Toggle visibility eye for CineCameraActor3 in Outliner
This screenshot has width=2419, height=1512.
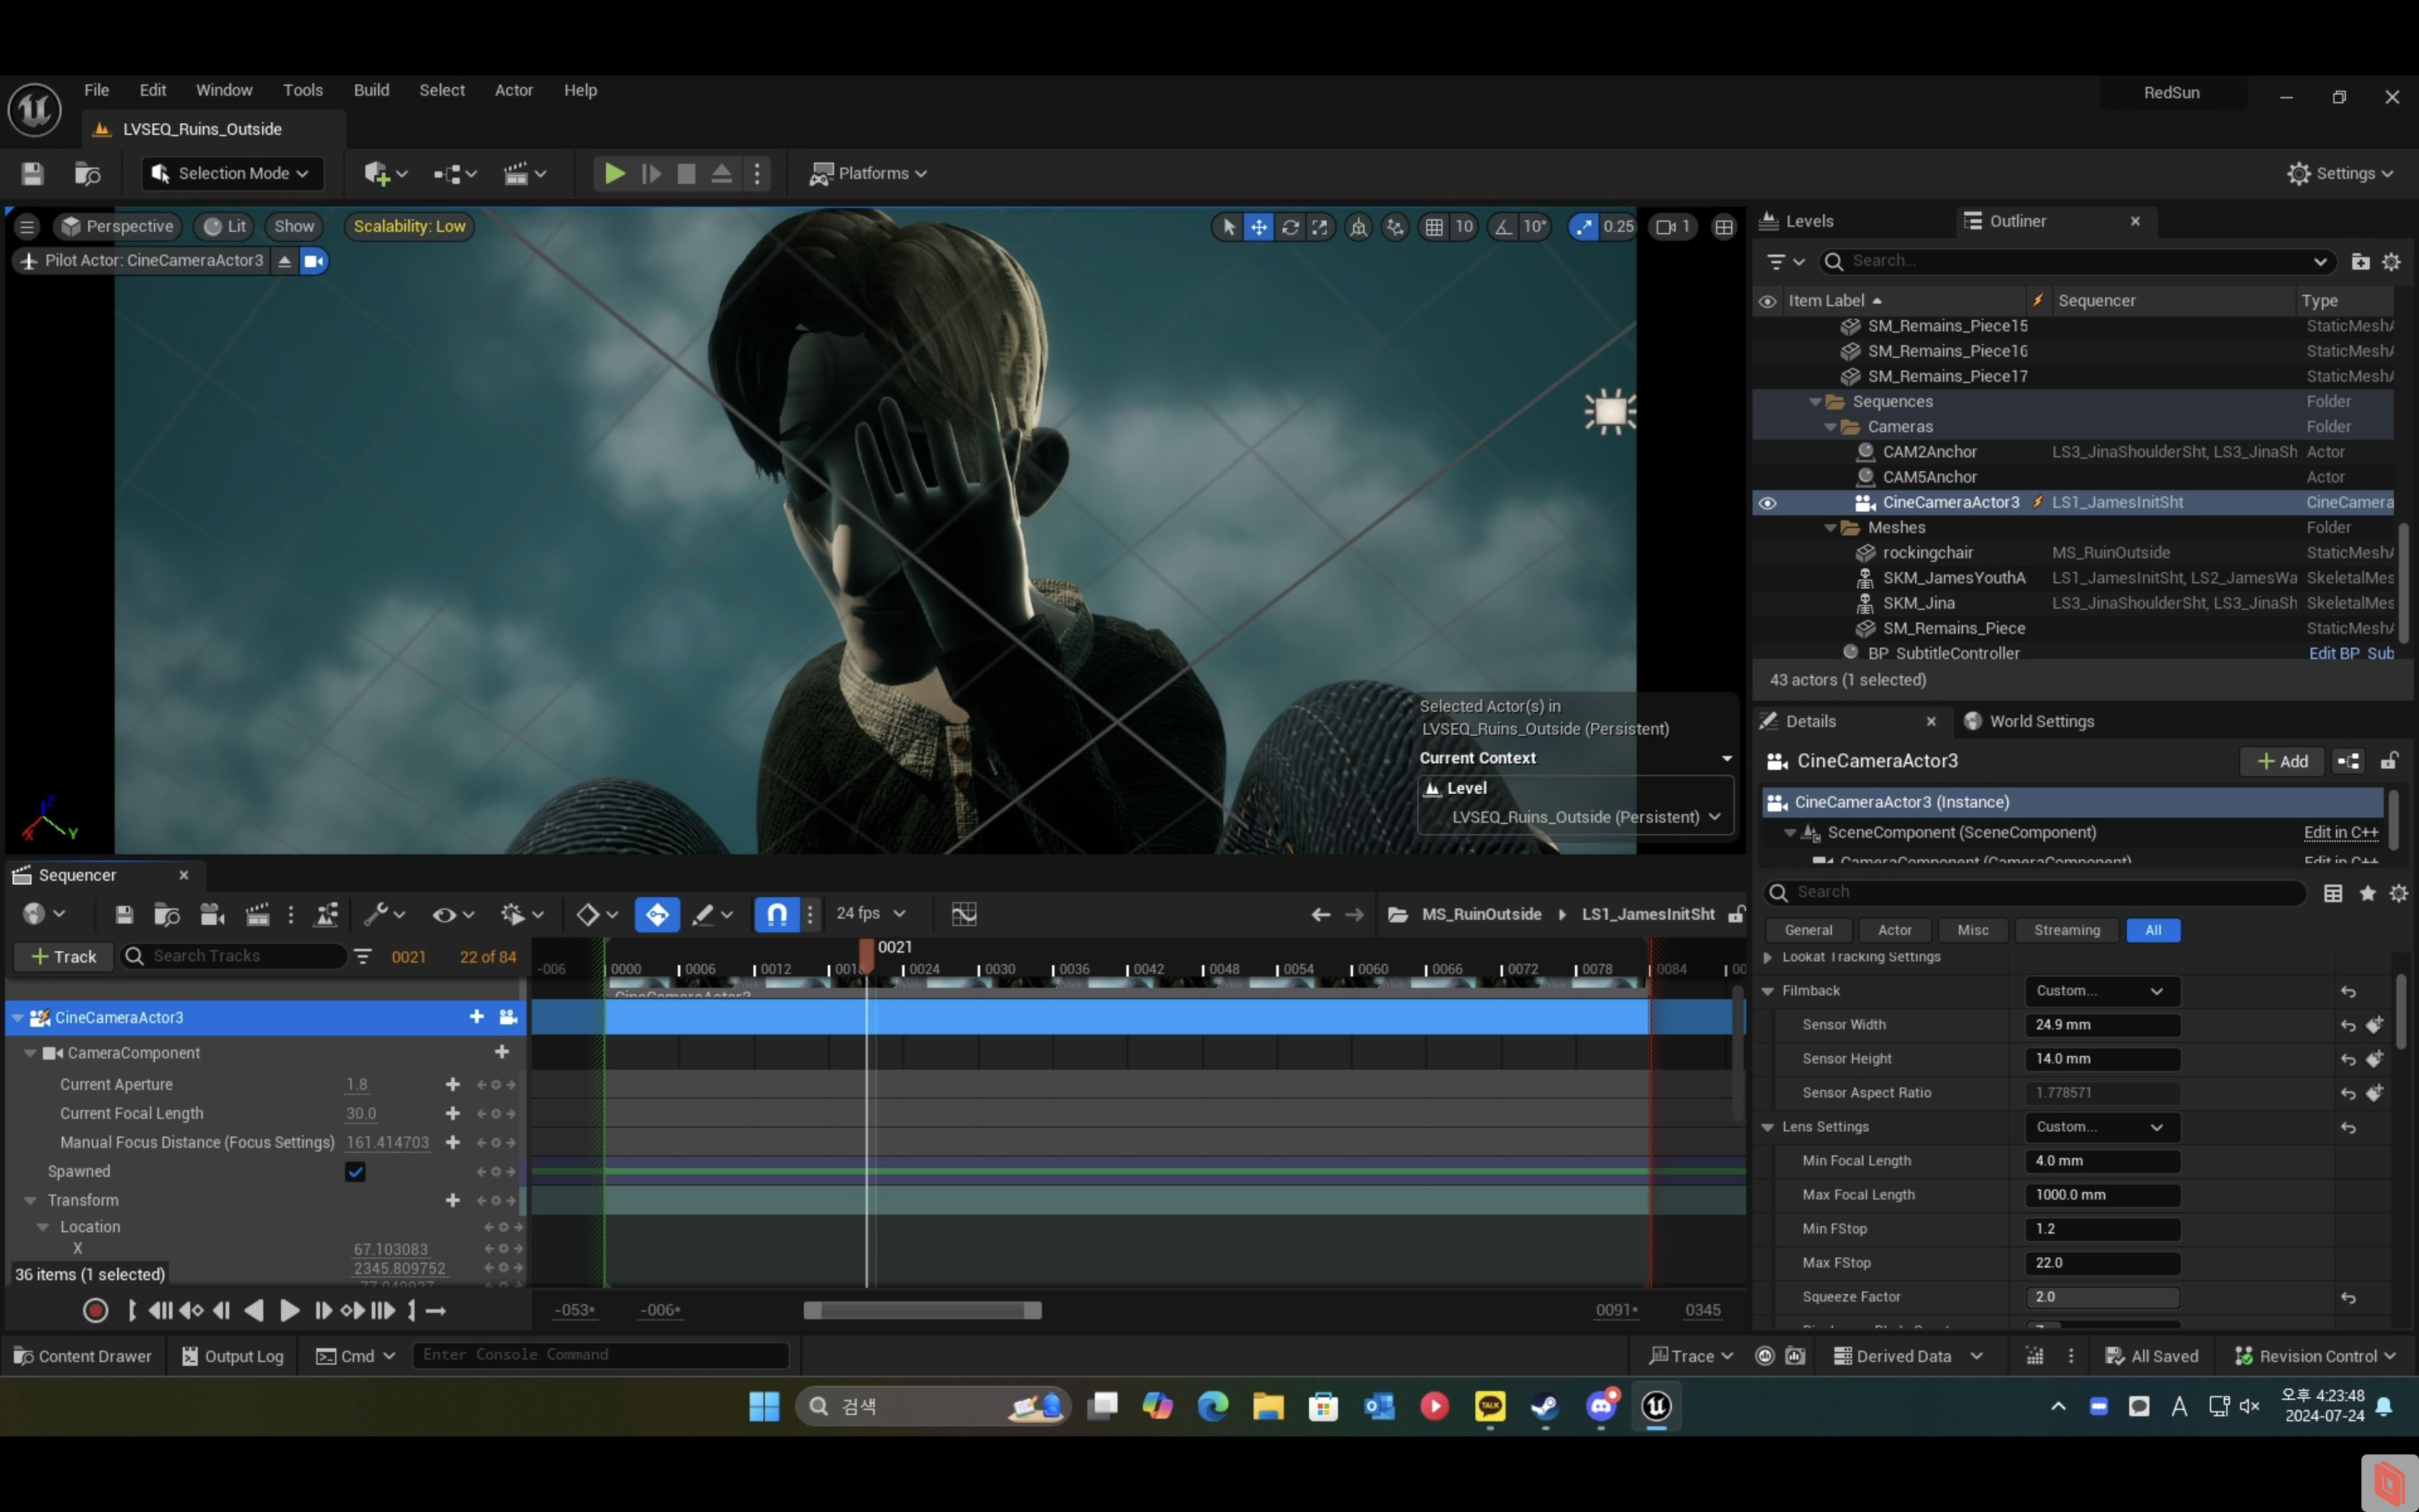click(x=1767, y=503)
